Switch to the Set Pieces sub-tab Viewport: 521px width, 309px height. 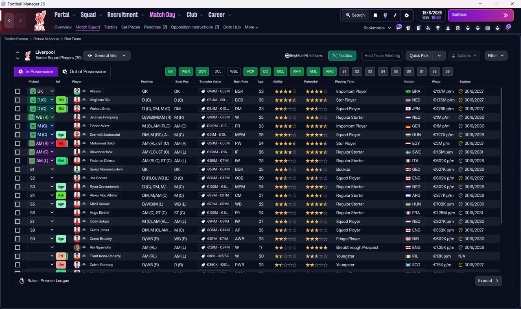(x=131, y=27)
